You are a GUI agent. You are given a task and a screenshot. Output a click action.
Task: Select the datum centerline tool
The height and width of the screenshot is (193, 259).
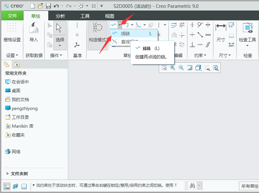click(x=77, y=25)
